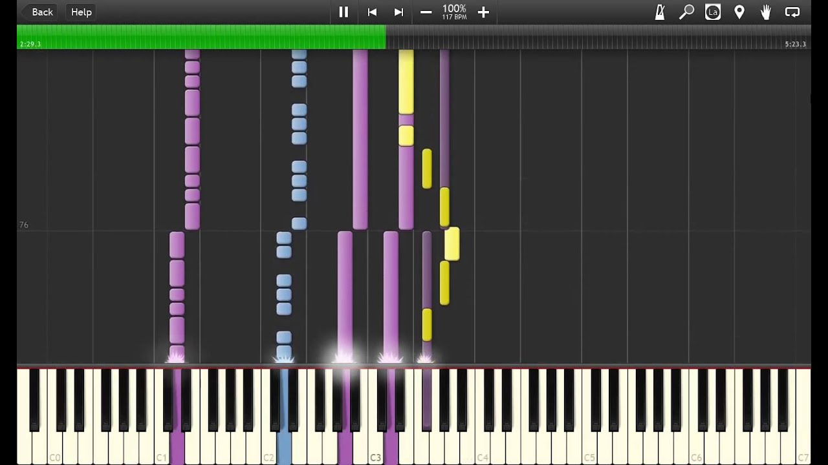Decrease playback speed with the minus icon
The width and height of the screenshot is (828, 465).
coord(426,12)
